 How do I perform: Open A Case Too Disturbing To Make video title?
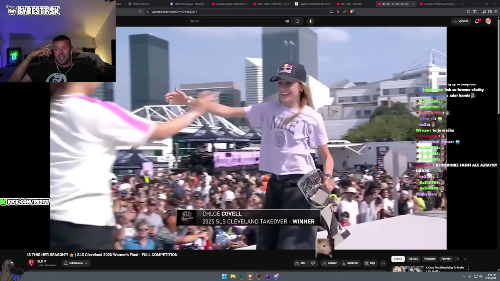tap(445, 269)
